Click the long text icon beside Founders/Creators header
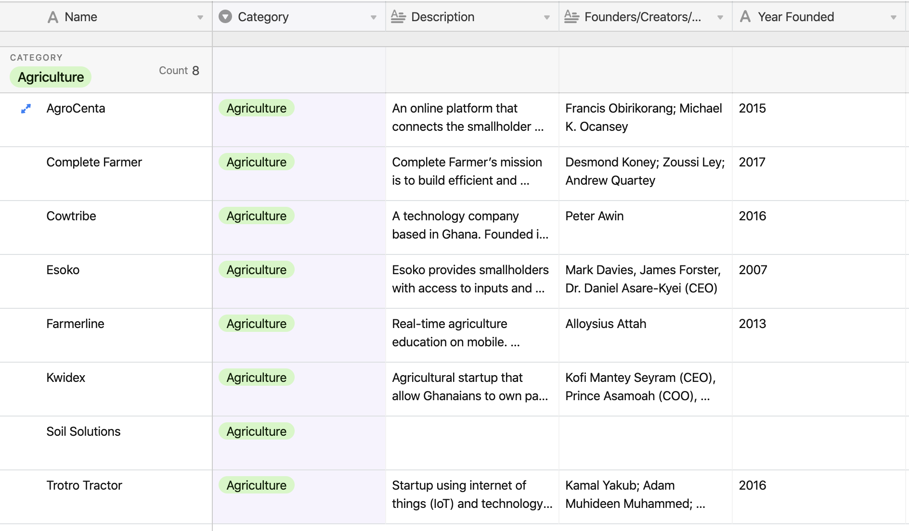This screenshot has width=909, height=531. click(571, 17)
